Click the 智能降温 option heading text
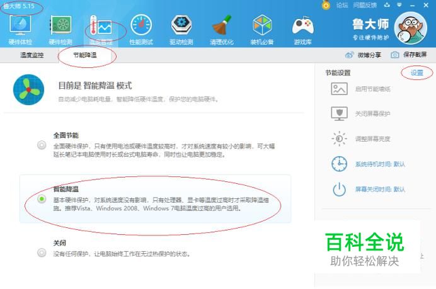 (x=66, y=190)
